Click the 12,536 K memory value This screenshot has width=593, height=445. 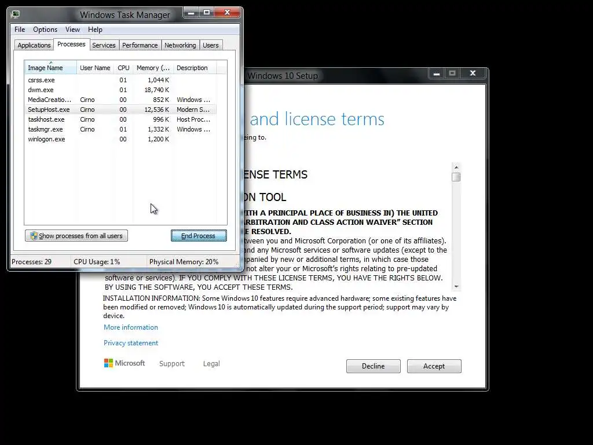(x=156, y=110)
